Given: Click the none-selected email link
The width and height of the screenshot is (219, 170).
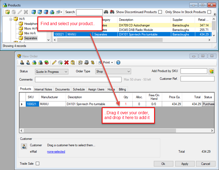Looking at the screenshot, I should point(56,152).
